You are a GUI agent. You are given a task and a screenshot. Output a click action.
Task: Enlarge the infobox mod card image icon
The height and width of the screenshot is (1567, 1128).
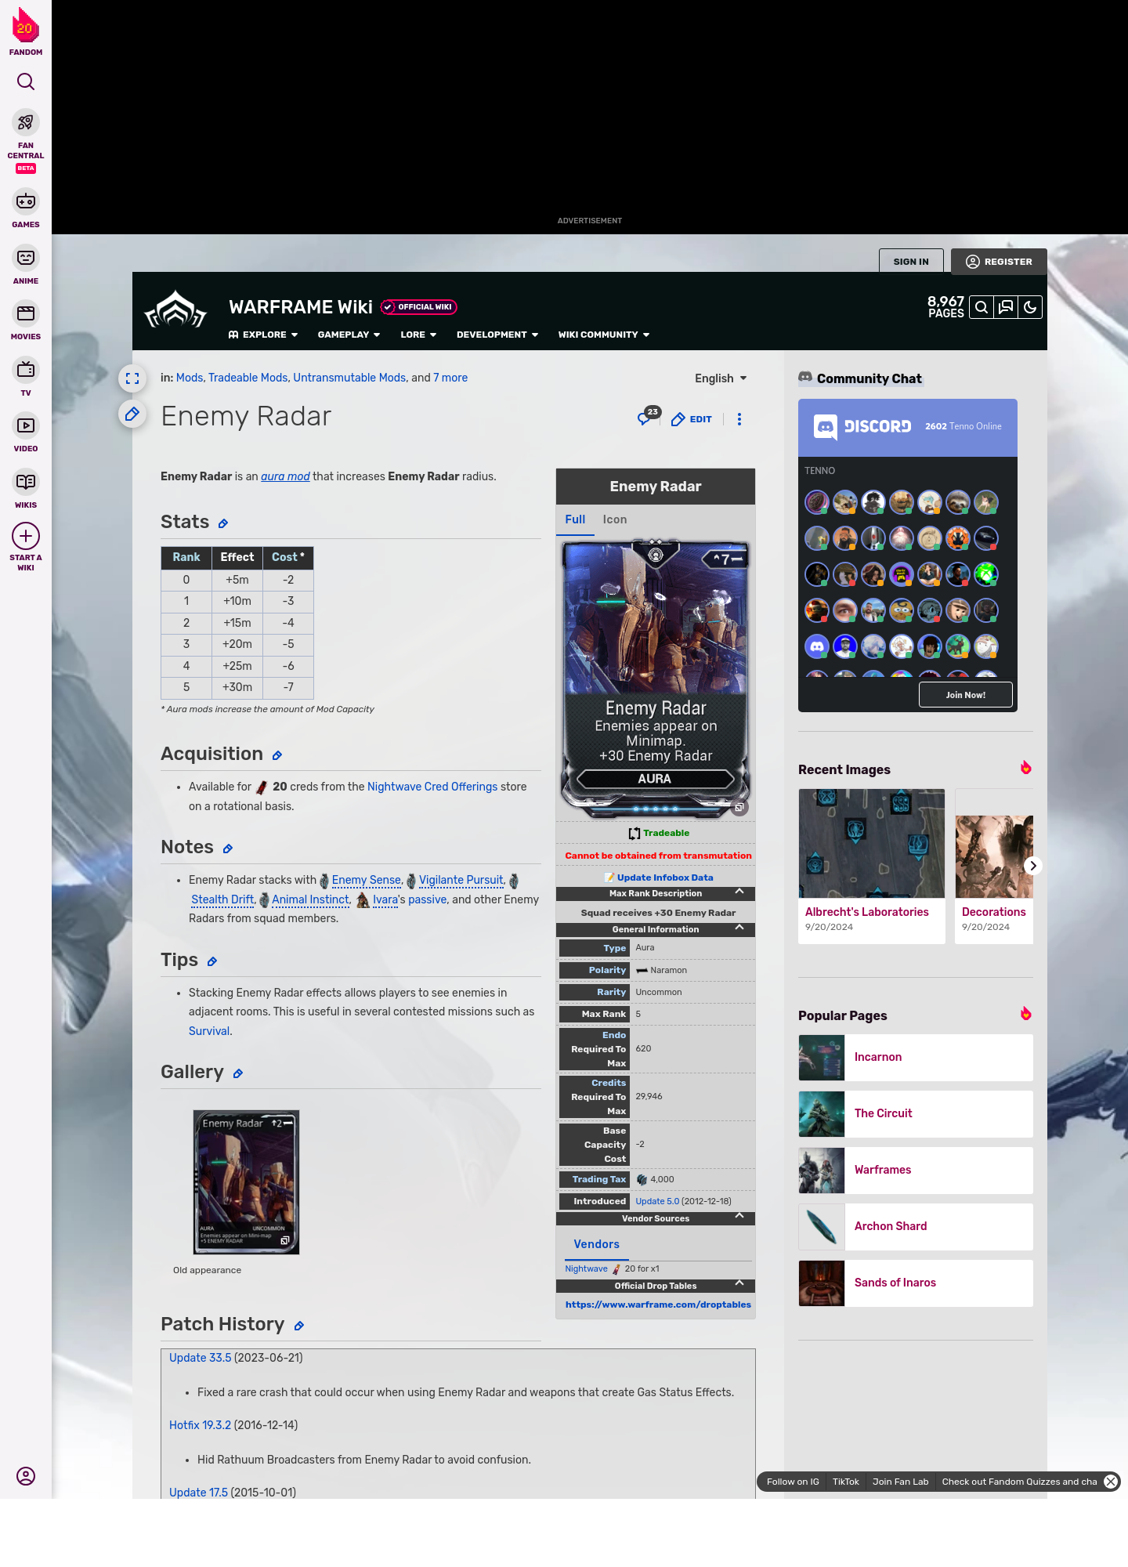739,807
